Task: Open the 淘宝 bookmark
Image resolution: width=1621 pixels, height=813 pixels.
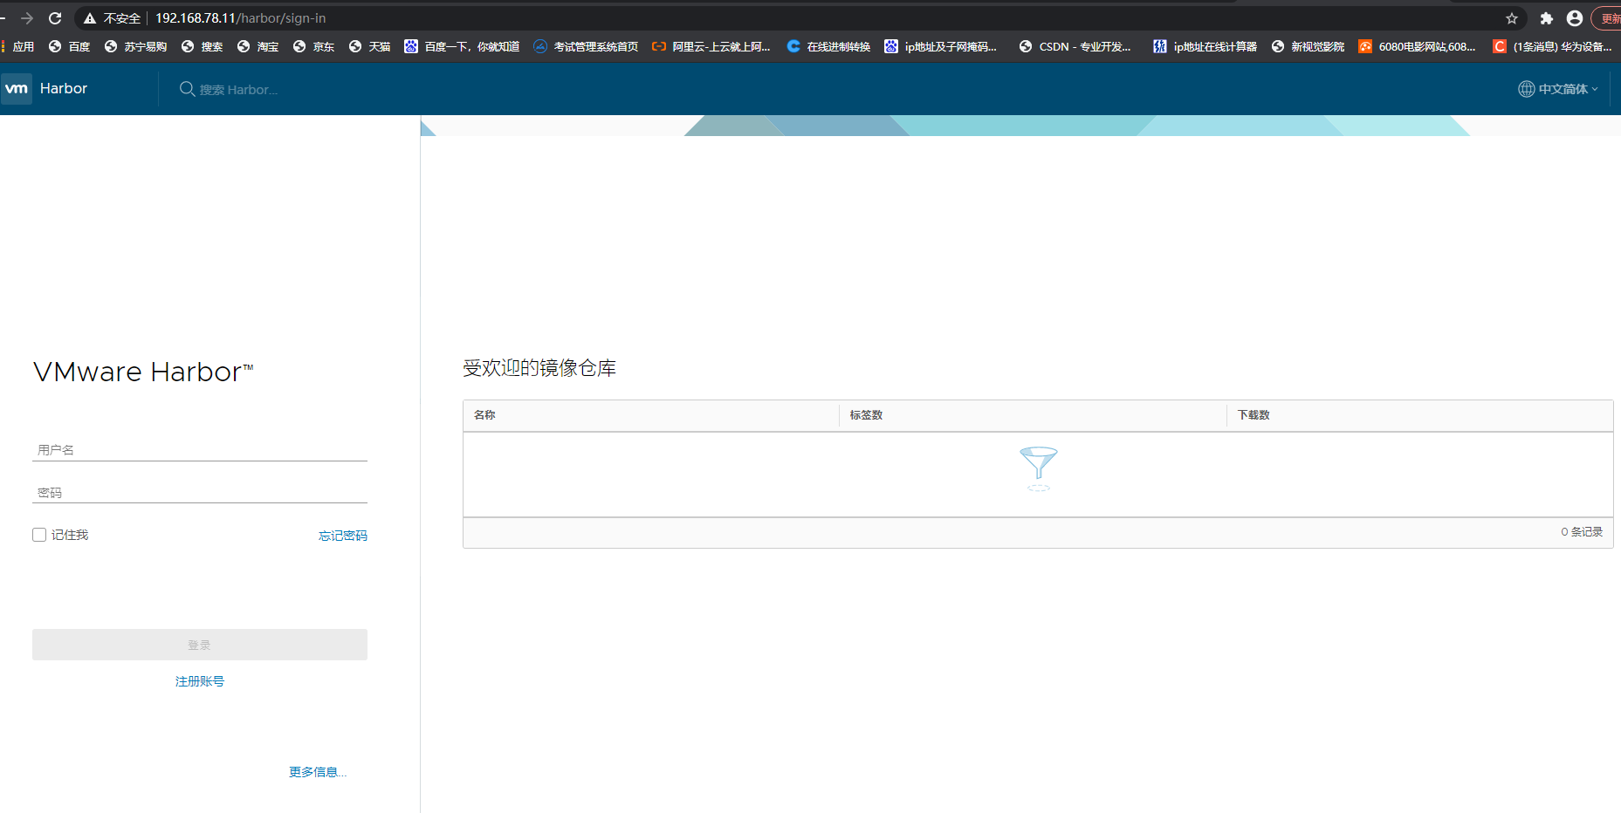Action: pos(258,47)
